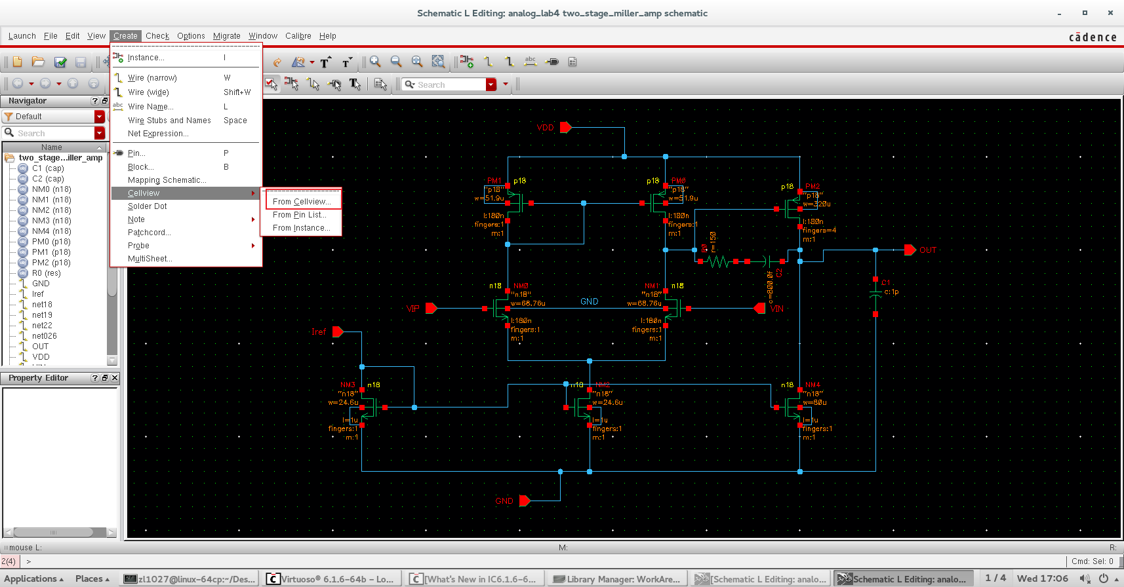Click the notes/property sheet toolbar icon
Image resolution: width=1124 pixels, height=587 pixels.
[572, 62]
